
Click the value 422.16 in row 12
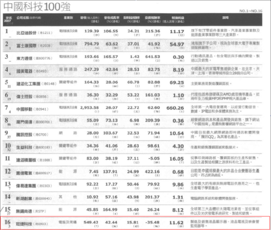click(x=152, y=171)
